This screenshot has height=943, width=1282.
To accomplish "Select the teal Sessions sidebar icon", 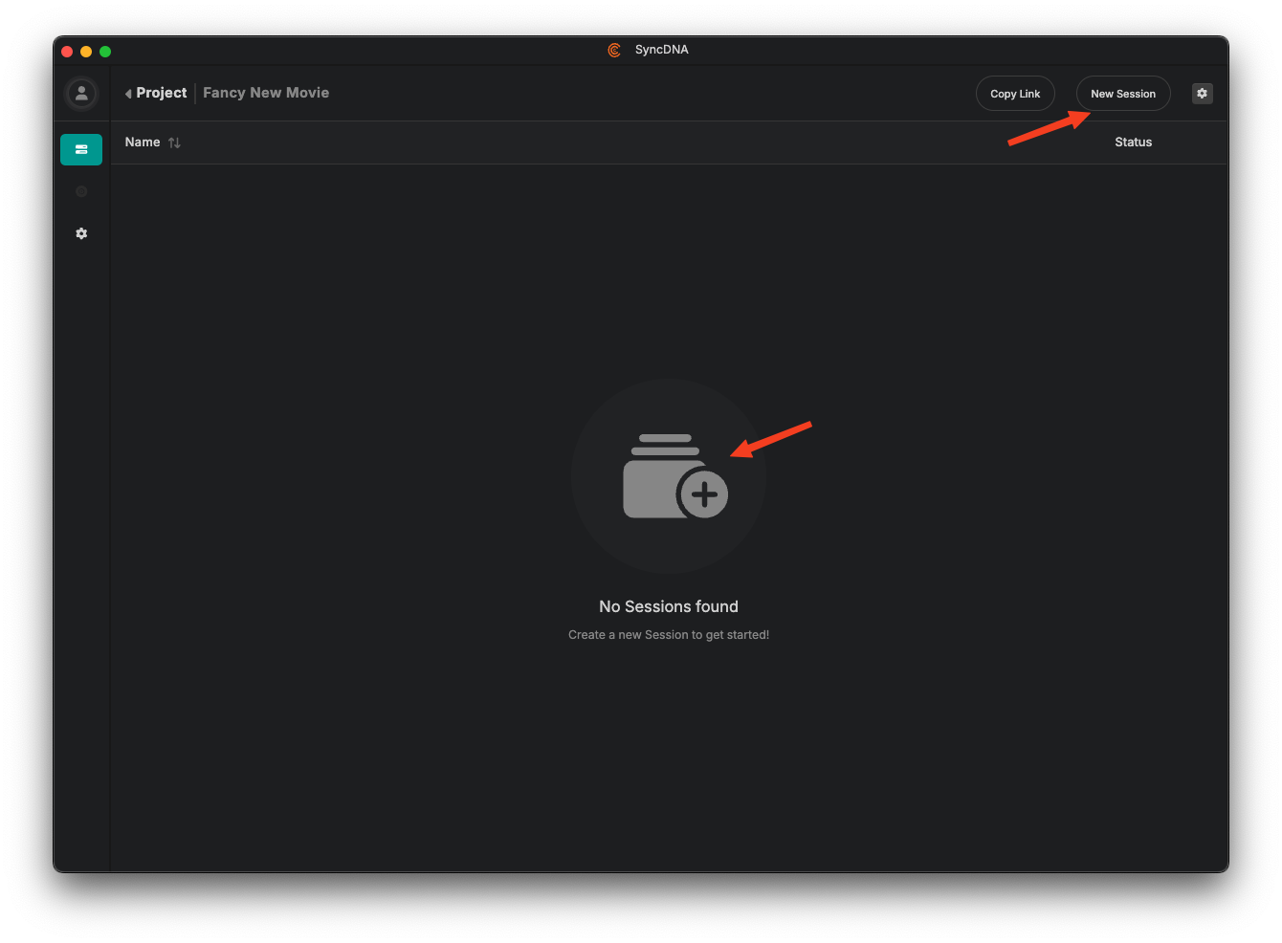I will pos(81,149).
